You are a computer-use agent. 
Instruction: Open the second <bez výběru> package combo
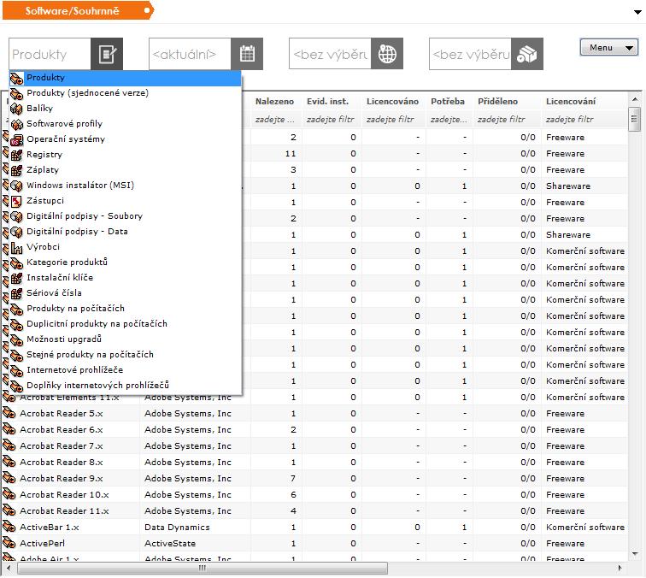(470, 54)
